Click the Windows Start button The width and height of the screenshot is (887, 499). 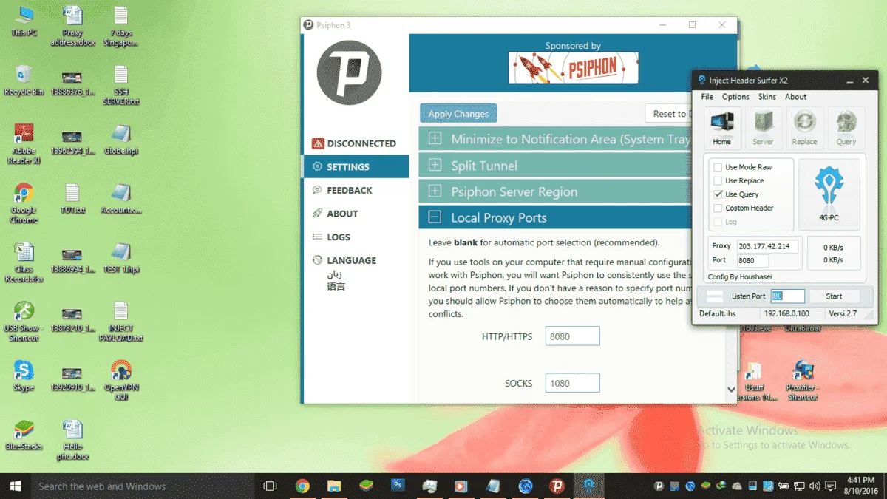tap(15, 486)
